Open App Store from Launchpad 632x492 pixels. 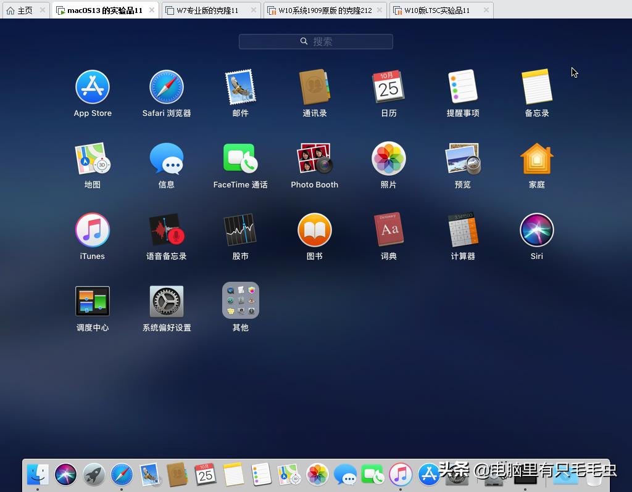tap(92, 86)
